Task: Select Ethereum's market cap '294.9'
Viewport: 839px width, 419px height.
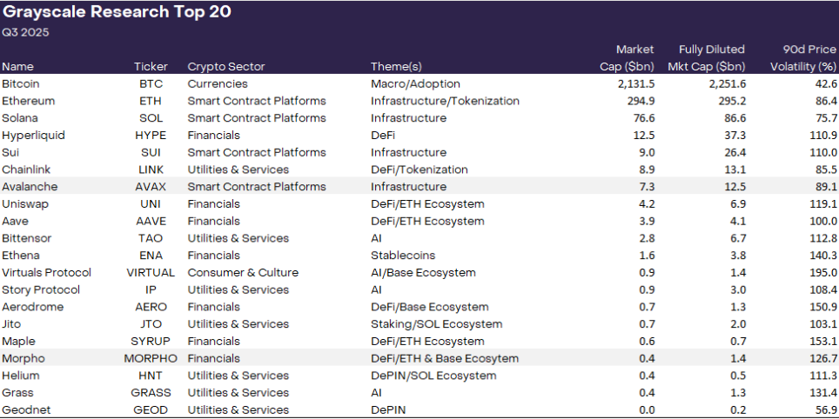Action: click(640, 101)
